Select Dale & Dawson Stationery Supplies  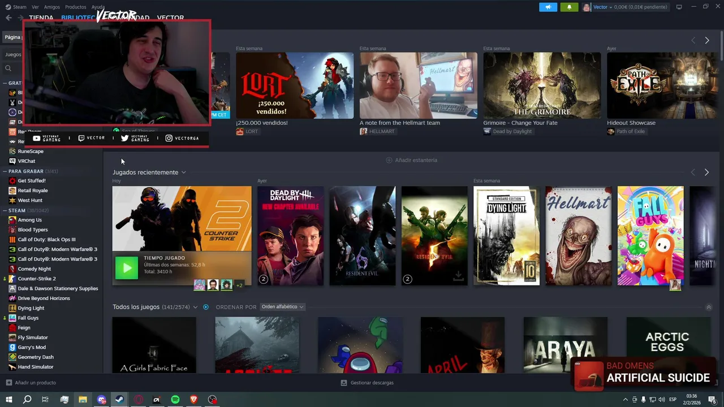click(x=58, y=288)
